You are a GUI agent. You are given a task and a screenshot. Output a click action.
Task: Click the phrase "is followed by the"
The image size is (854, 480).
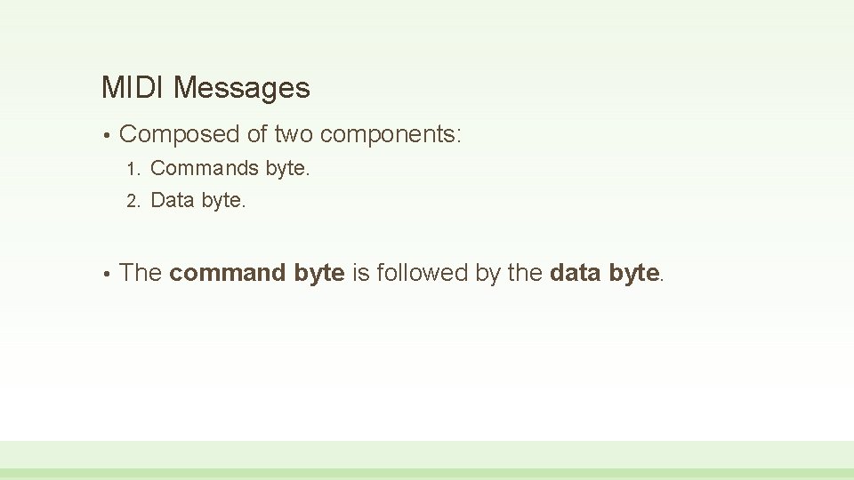point(447,273)
